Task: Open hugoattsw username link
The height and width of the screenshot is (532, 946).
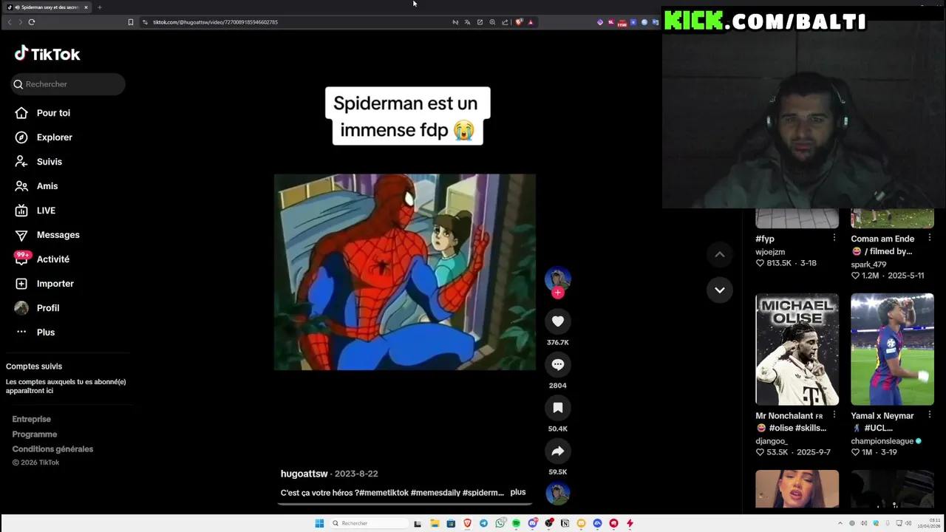Action: click(304, 474)
